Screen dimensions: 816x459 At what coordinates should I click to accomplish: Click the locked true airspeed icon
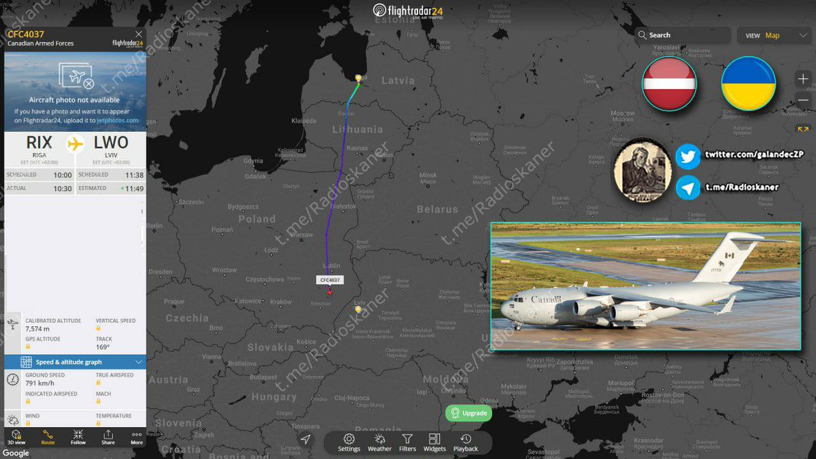[x=99, y=383]
